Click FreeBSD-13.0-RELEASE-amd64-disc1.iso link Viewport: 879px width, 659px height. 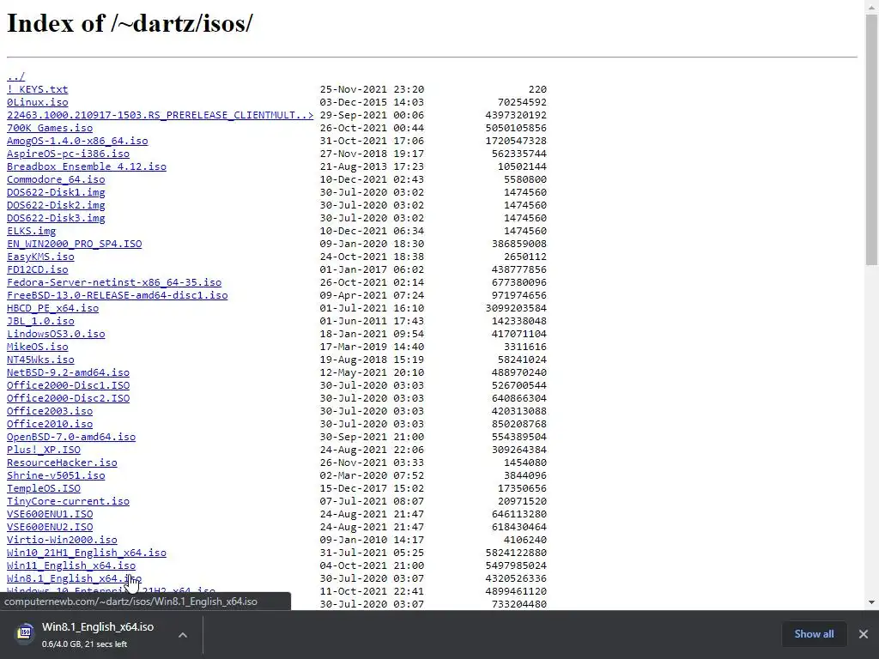[117, 295]
